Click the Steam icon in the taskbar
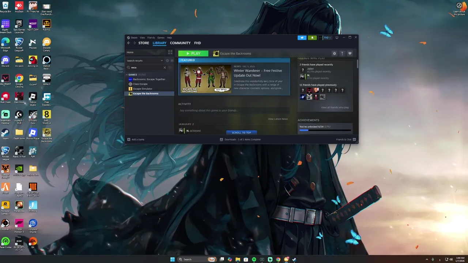Screen dimensions: 468x263 tap(294, 259)
